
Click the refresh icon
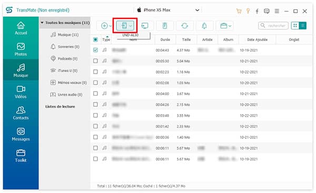pyautogui.click(x=185, y=26)
